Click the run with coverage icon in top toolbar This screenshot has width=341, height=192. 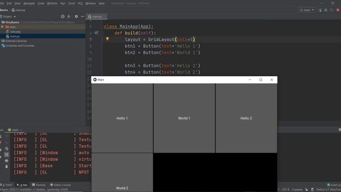click(331, 10)
